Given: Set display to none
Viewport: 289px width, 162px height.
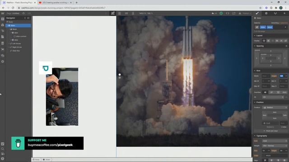Looking at the screenshot, I should [x=285, y=41].
